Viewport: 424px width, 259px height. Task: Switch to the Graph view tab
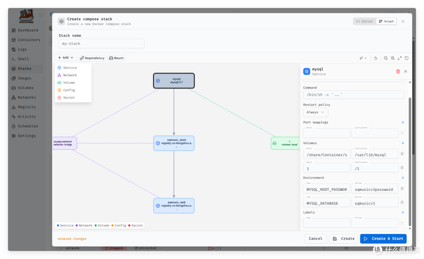[386, 21]
